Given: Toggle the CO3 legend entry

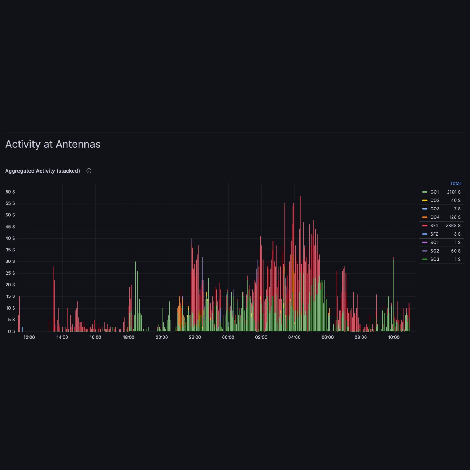Looking at the screenshot, I should (435, 209).
